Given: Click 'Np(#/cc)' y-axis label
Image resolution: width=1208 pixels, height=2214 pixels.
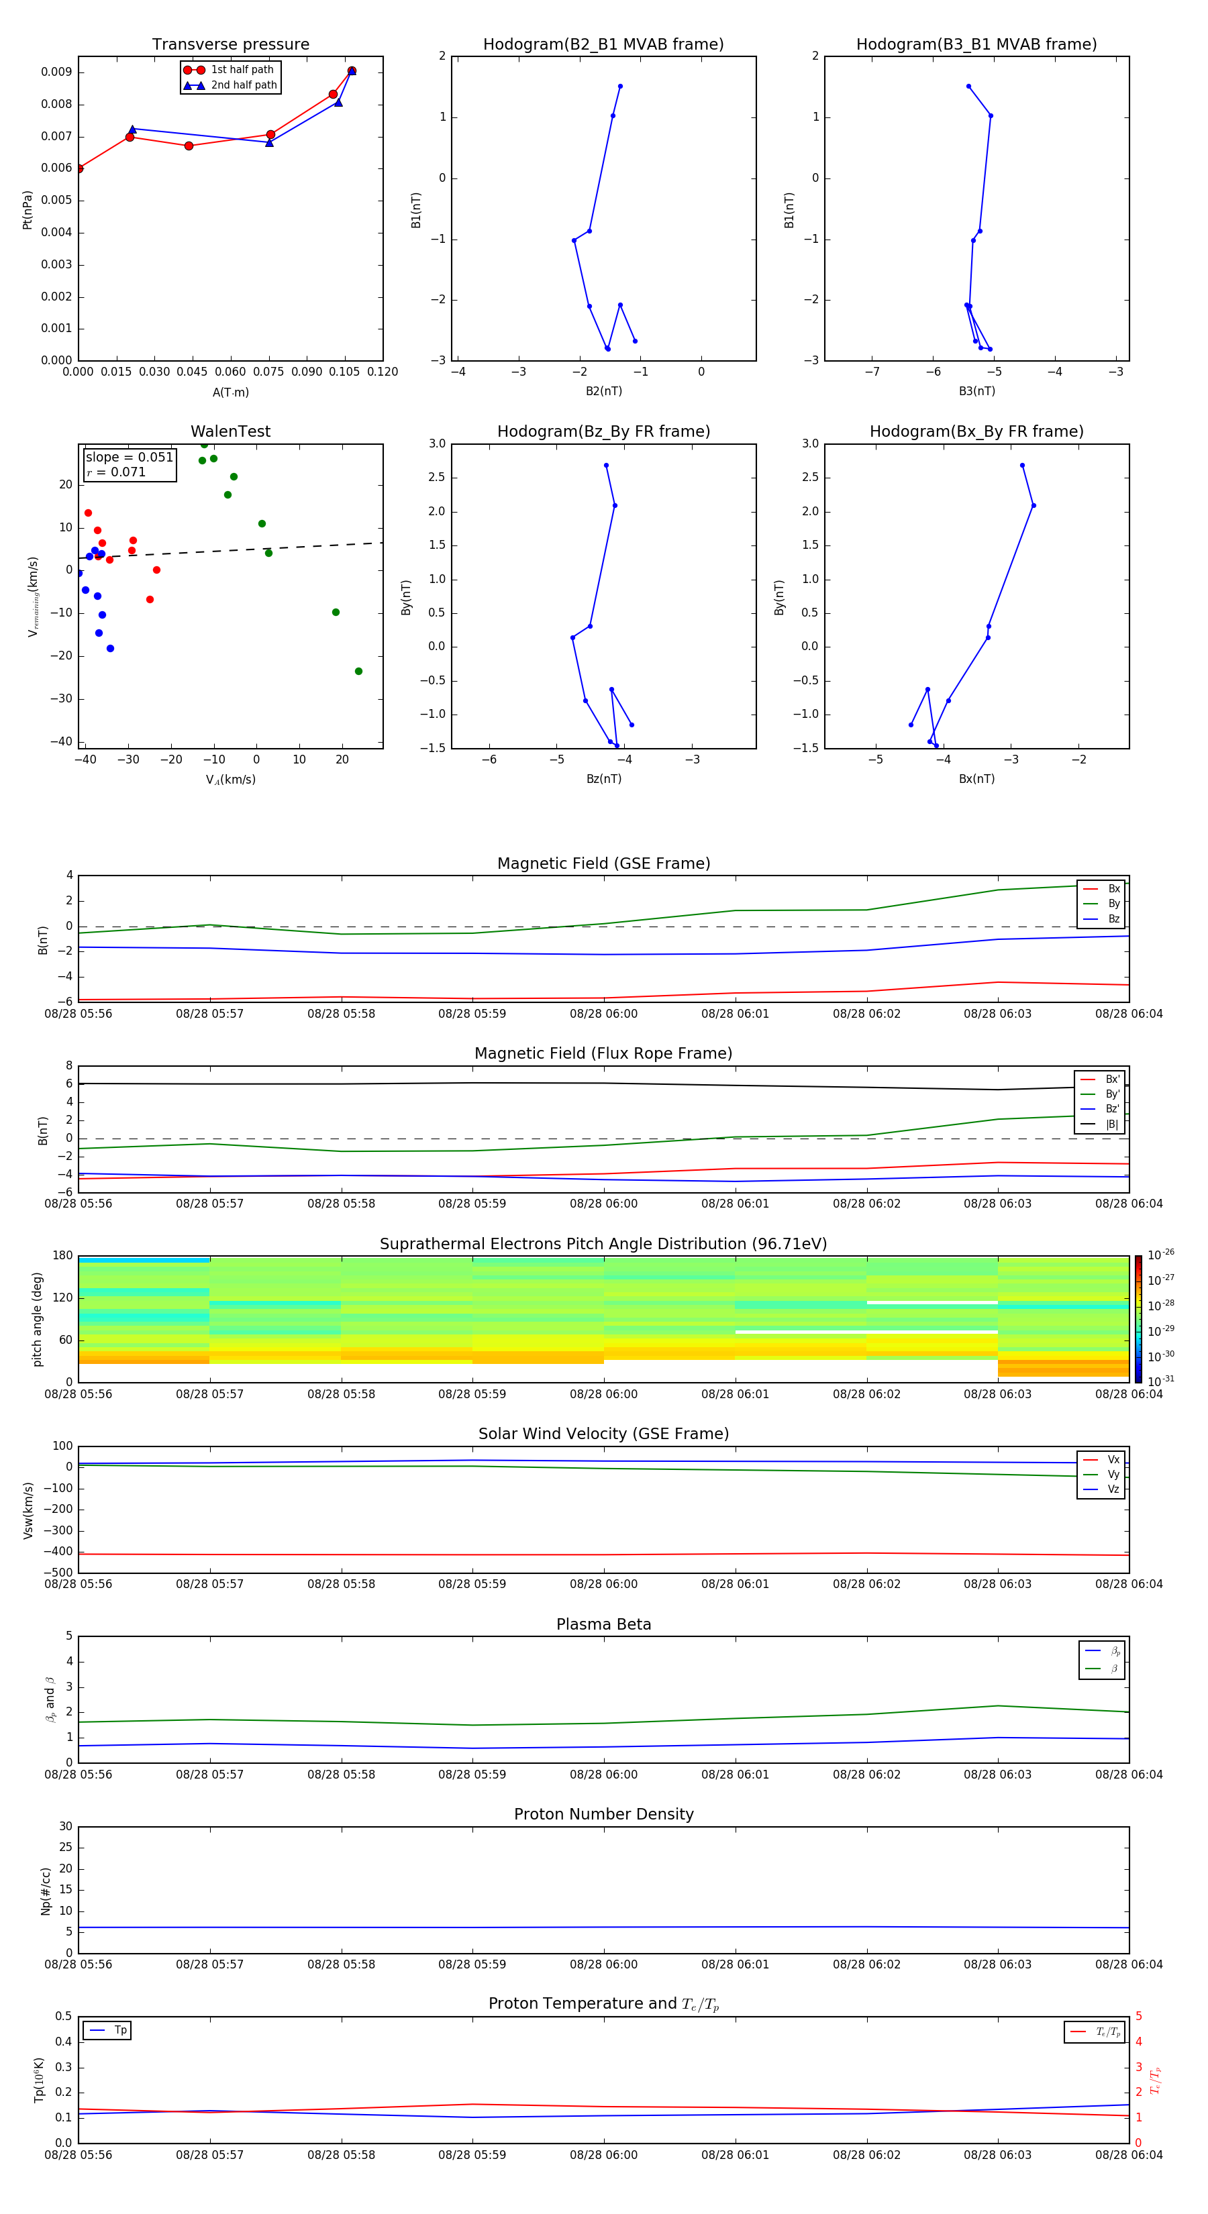Looking at the screenshot, I should tap(46, 1891).
